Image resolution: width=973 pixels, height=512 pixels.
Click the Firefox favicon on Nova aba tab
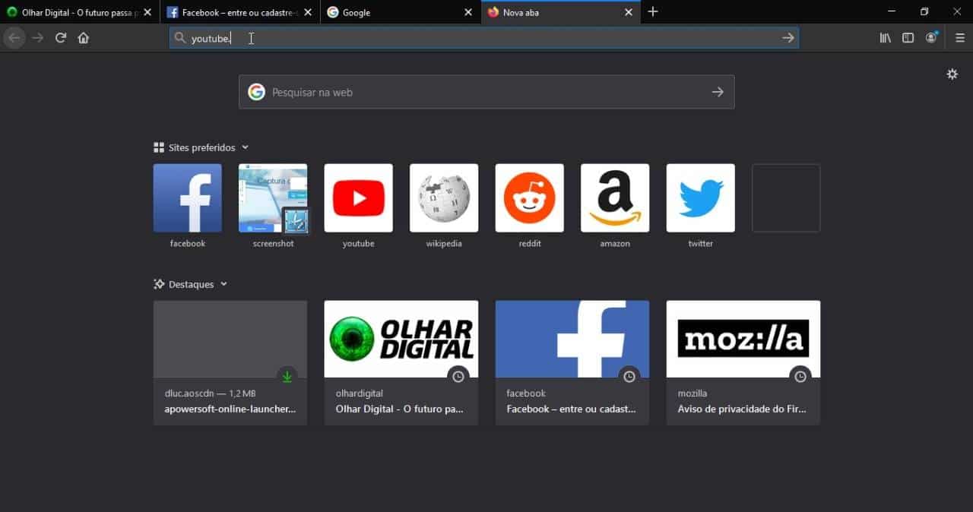tap(493, 12)
